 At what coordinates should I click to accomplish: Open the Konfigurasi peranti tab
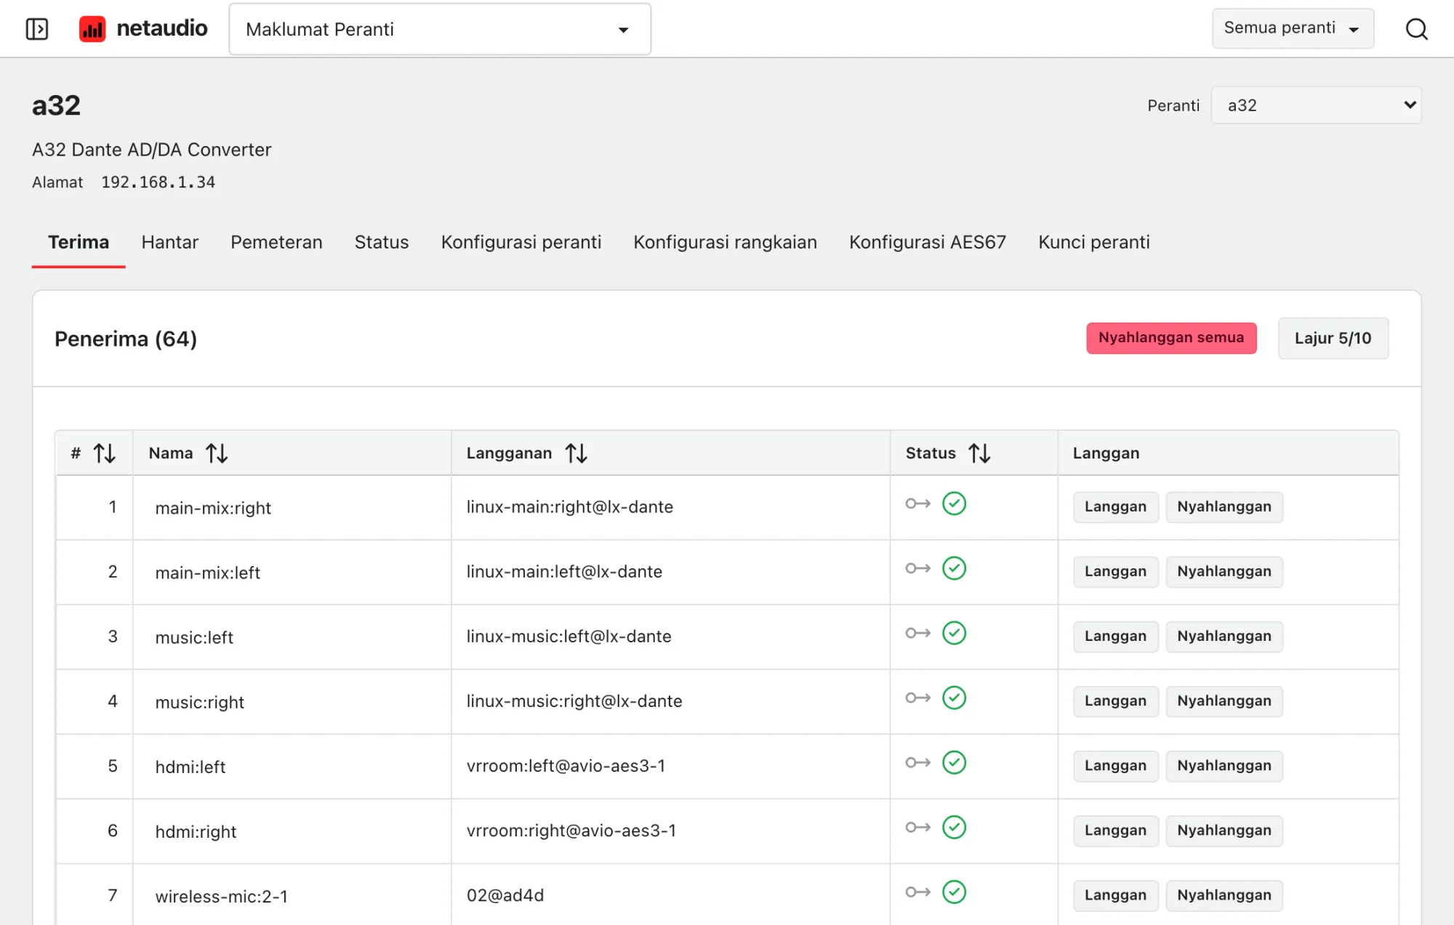coord(521,242)
